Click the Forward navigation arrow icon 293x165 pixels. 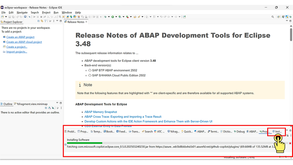pyautogui.click(x=176, y=17)
